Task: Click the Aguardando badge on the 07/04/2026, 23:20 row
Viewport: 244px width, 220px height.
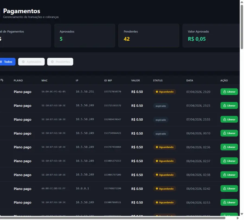Action: click(x=165, y=92)
